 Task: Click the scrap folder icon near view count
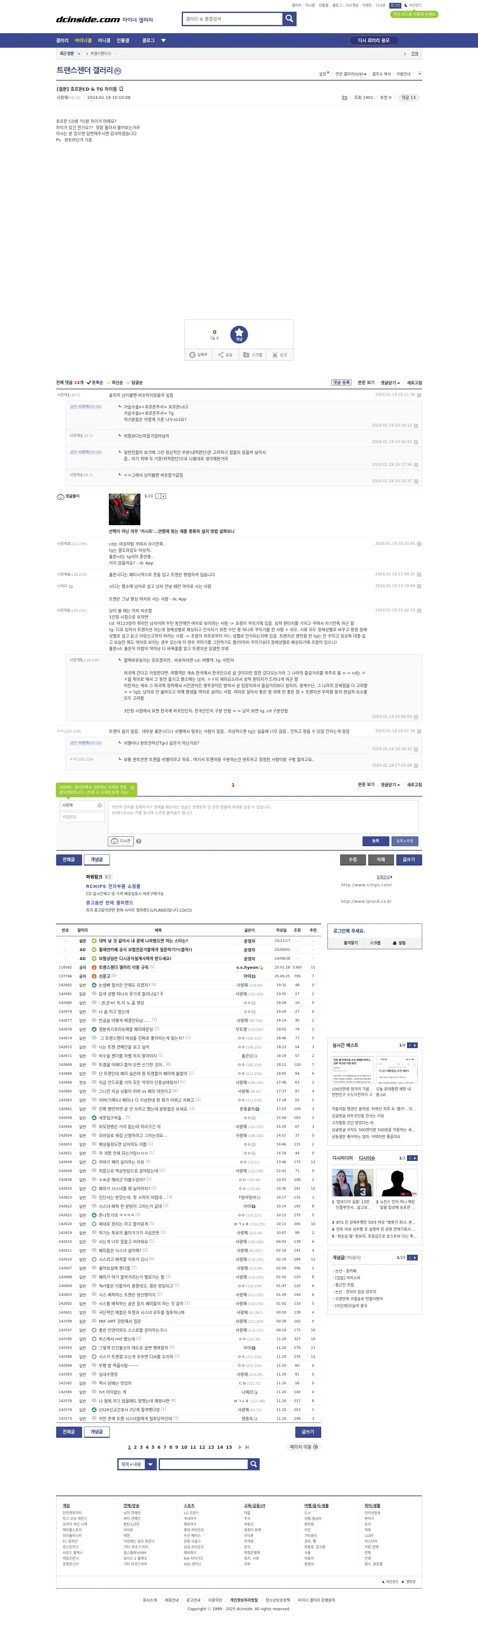click(x=344, y=98)
